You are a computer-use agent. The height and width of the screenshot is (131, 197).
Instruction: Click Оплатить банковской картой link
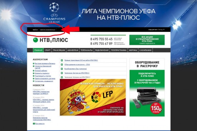(43, 67)
